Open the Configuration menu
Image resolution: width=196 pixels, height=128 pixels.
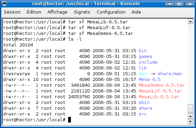click(111, 12)
